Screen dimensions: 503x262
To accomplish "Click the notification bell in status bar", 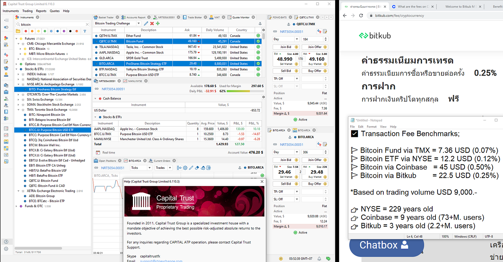I will [x=319, y=258].
